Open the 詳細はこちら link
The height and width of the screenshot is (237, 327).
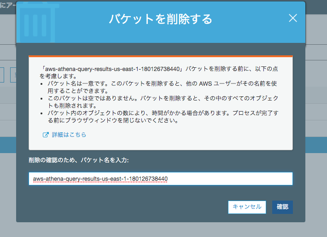click(69, 135)
